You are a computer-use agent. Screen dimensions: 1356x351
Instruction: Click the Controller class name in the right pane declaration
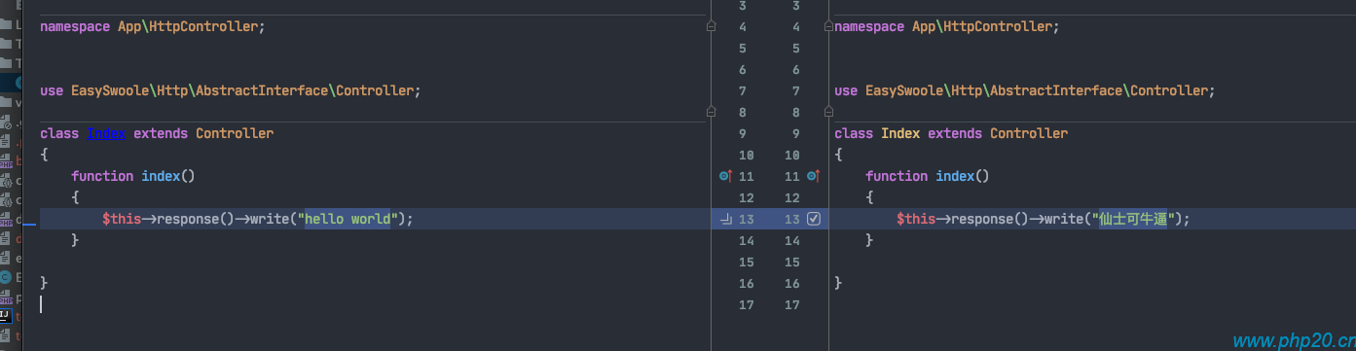coord(1029,133)
